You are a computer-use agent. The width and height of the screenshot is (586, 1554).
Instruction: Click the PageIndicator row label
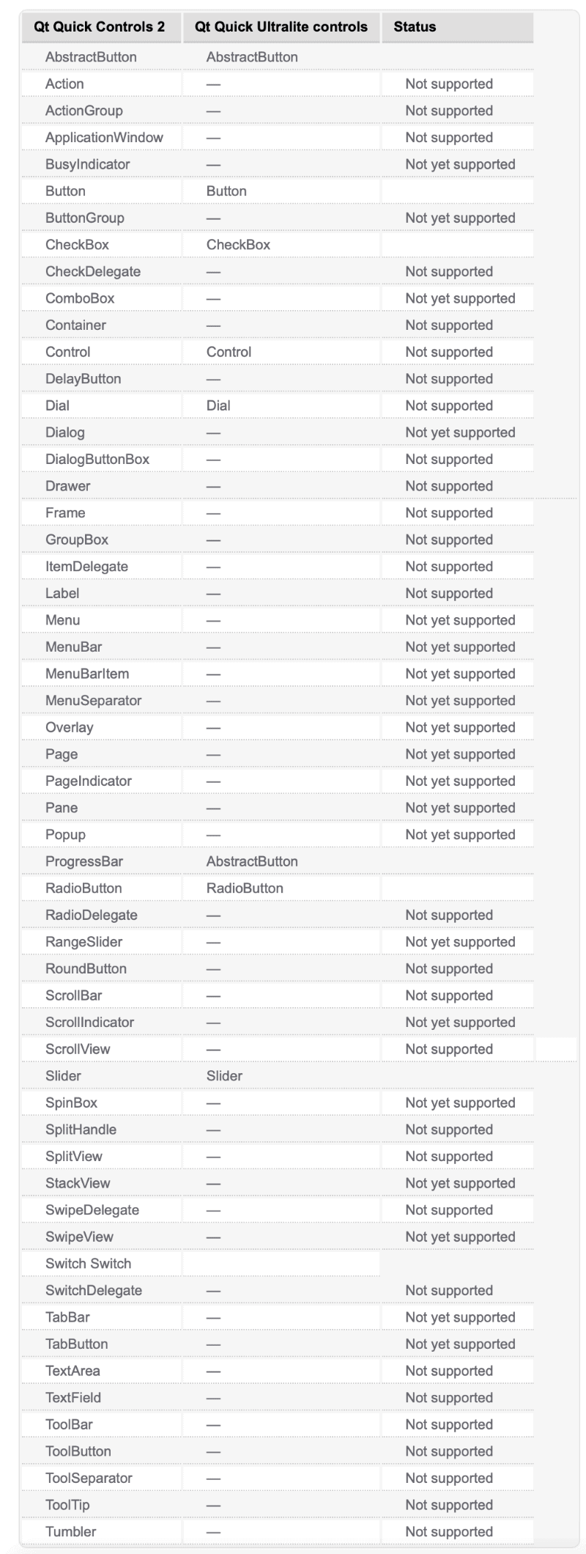click(89, 781)
